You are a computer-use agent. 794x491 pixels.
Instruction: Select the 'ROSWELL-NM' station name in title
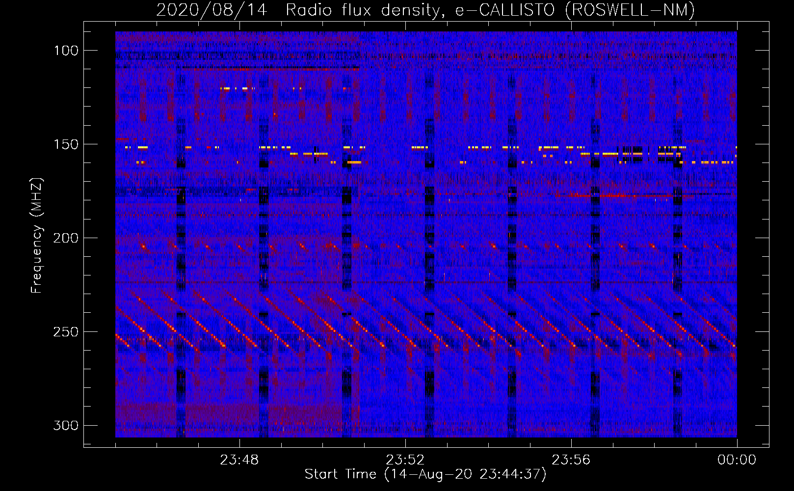[x=630, y=10]
